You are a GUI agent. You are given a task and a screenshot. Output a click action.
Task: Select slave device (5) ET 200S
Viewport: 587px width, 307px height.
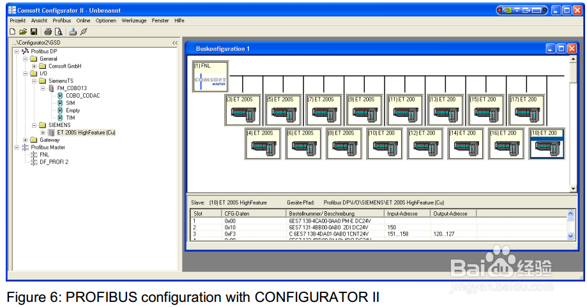pos(284,110)
